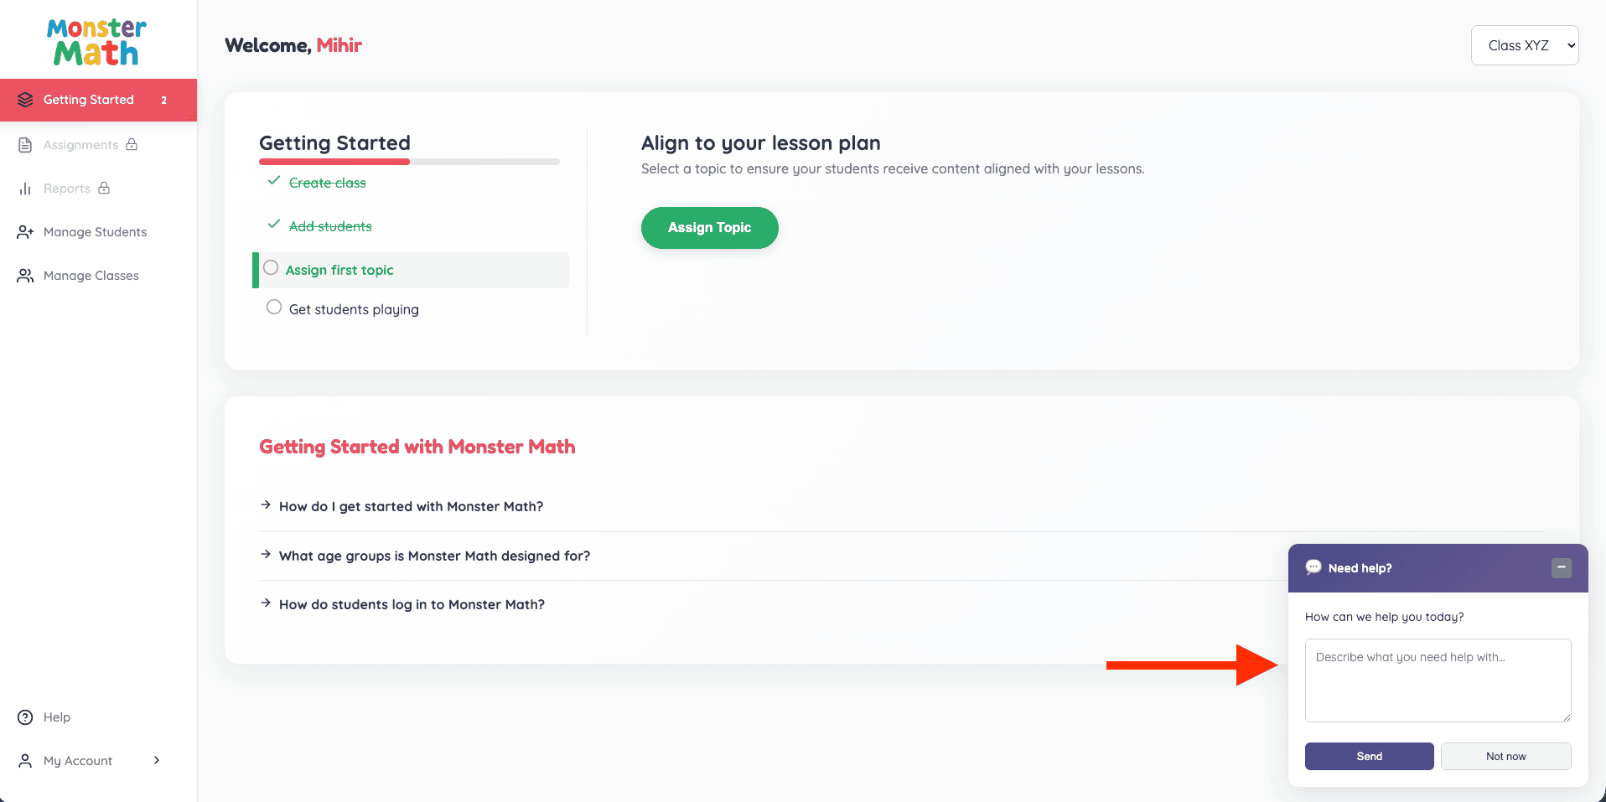Click the Create class checkmark
This screenshot has height=802, width=1606.
(273, 181)
